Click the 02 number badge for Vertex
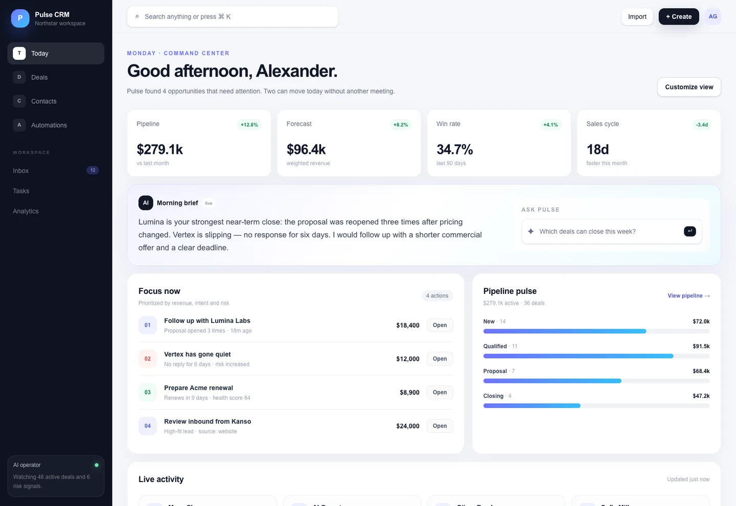Viewport: 736px width, 506px height. tap(148, 359)
